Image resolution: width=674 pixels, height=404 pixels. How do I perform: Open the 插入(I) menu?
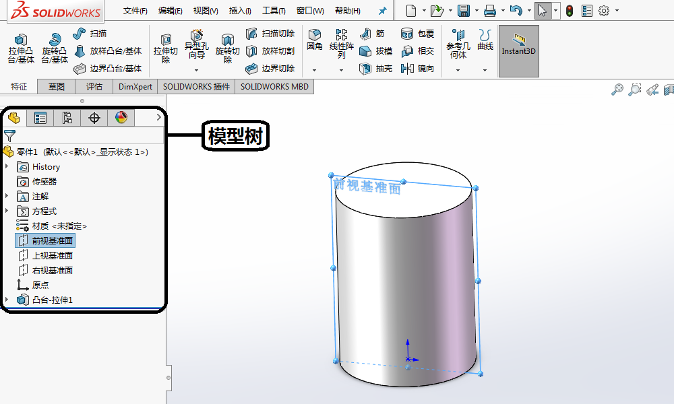(240, 11)
